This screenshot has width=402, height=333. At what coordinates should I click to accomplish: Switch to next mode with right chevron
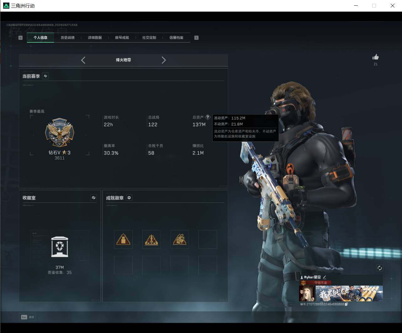tap(163, 60)
